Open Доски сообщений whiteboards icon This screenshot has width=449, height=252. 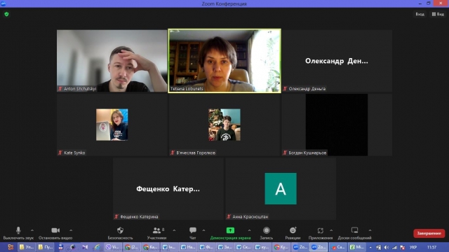pyautogui.click(x=354, y=230)
